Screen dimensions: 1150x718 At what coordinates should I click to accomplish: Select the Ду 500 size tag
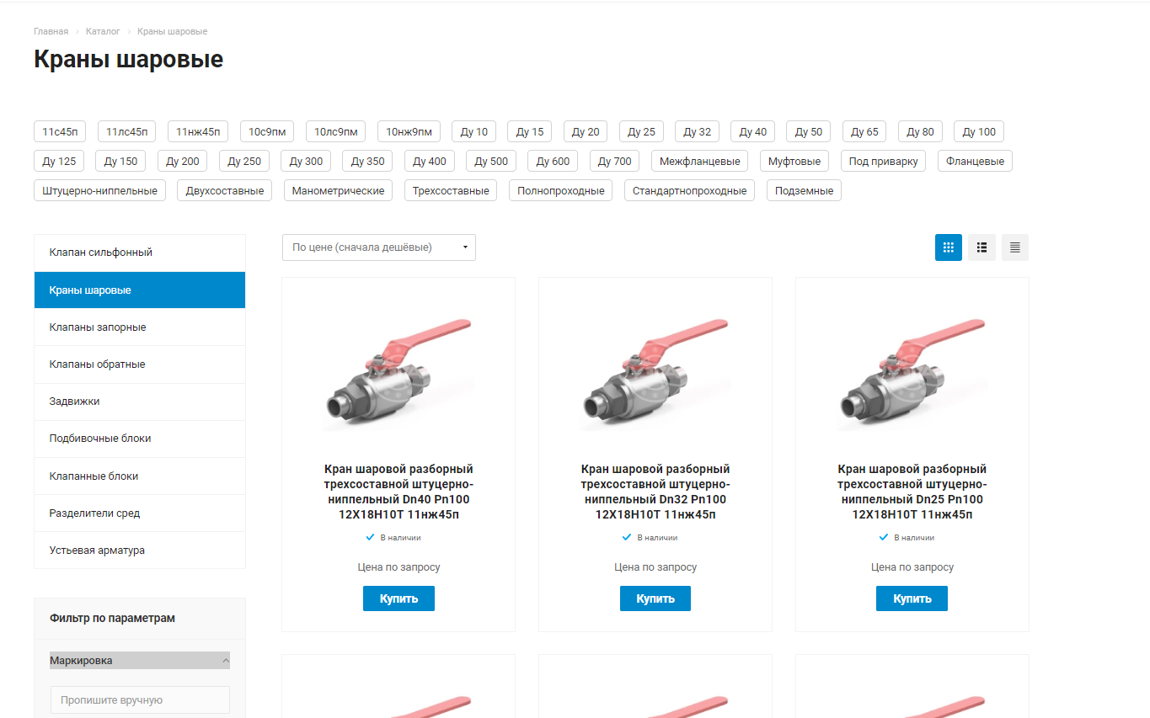[491, 161]
